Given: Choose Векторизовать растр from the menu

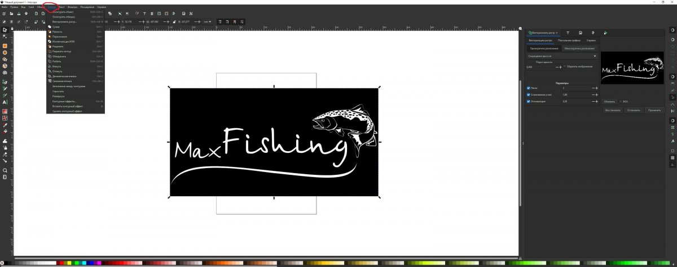Looking at the screenshot, I should click(x=65, y=21).
